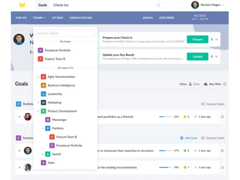The width and height of the screenshot is (240, 180).
Task: Select the FOR ME view
Action: pyautogui.click(x=21, y=18)
